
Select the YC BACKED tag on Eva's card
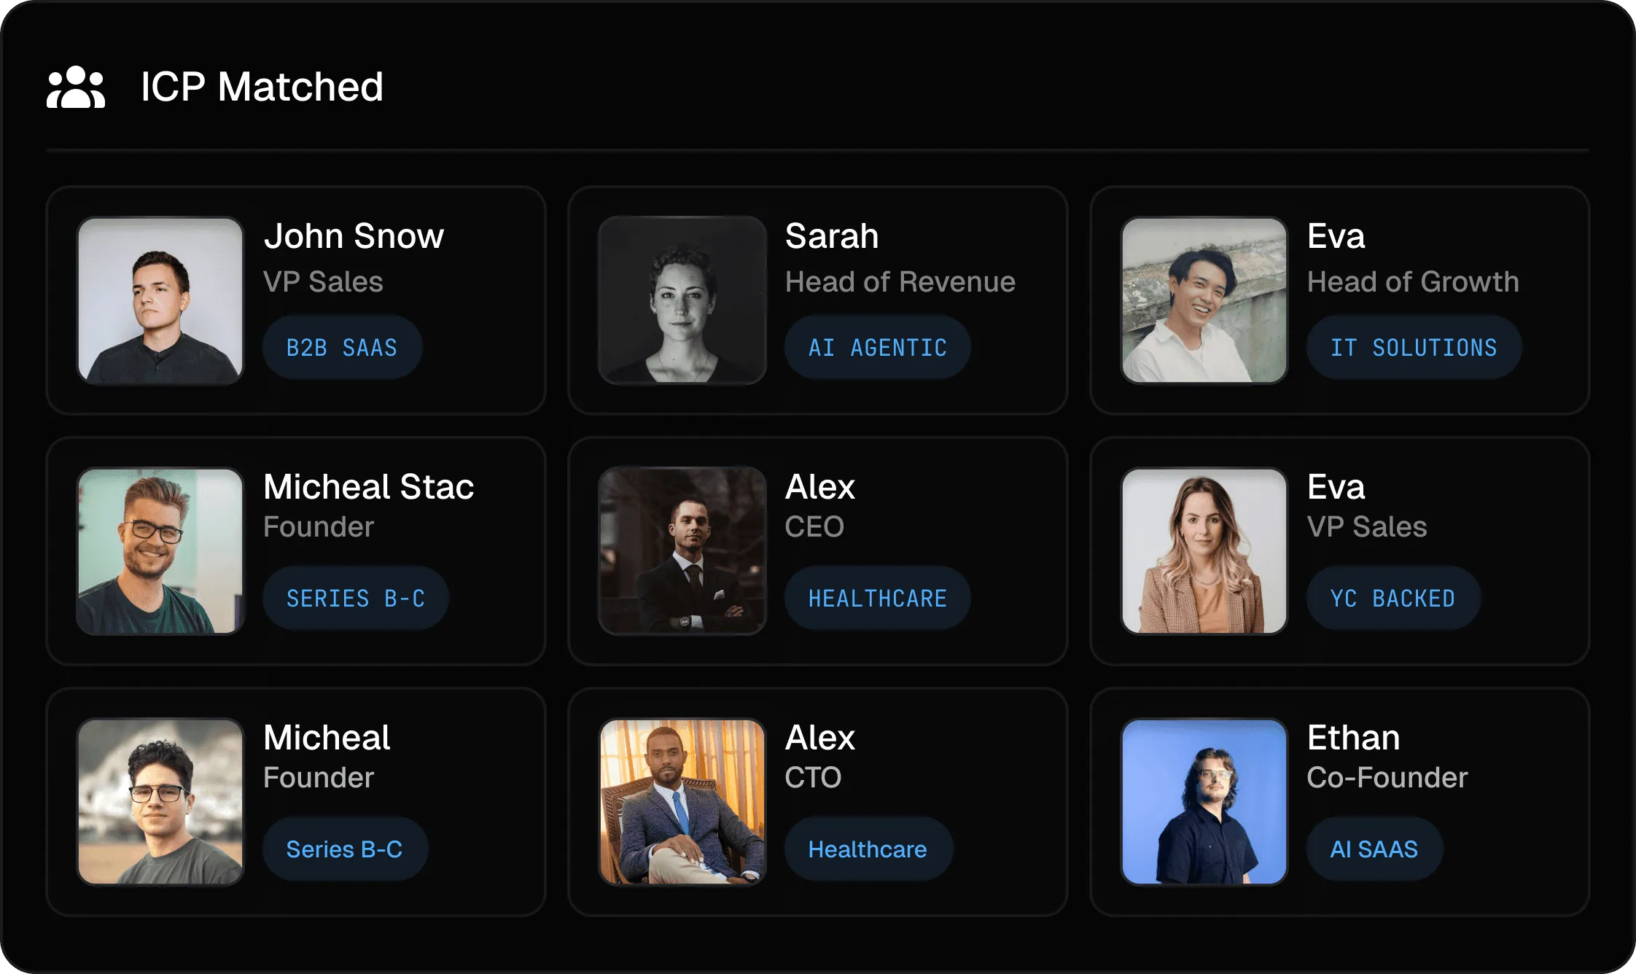tap(1392, 598)
